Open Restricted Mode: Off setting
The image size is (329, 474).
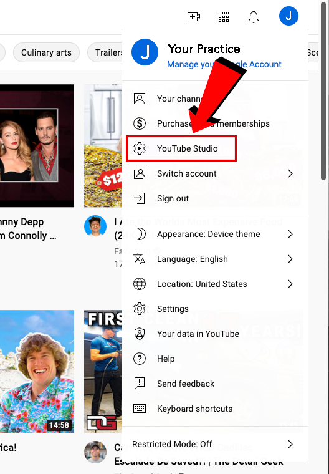pyautogui.click(x=215, y=444)
